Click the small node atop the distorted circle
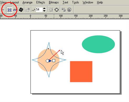 coord(48,49)
